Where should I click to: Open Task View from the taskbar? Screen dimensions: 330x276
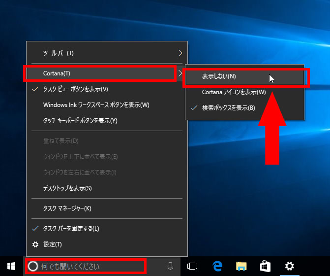(x=192, y=266)
